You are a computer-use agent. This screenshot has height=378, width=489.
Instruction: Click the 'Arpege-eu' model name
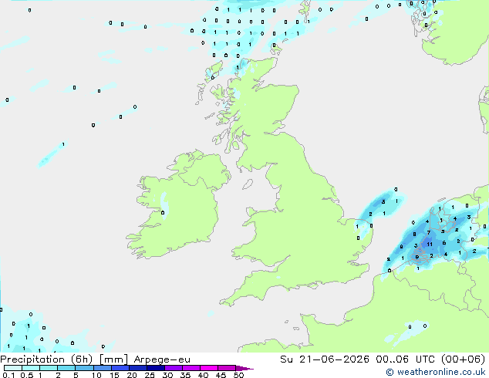(162, 359)
